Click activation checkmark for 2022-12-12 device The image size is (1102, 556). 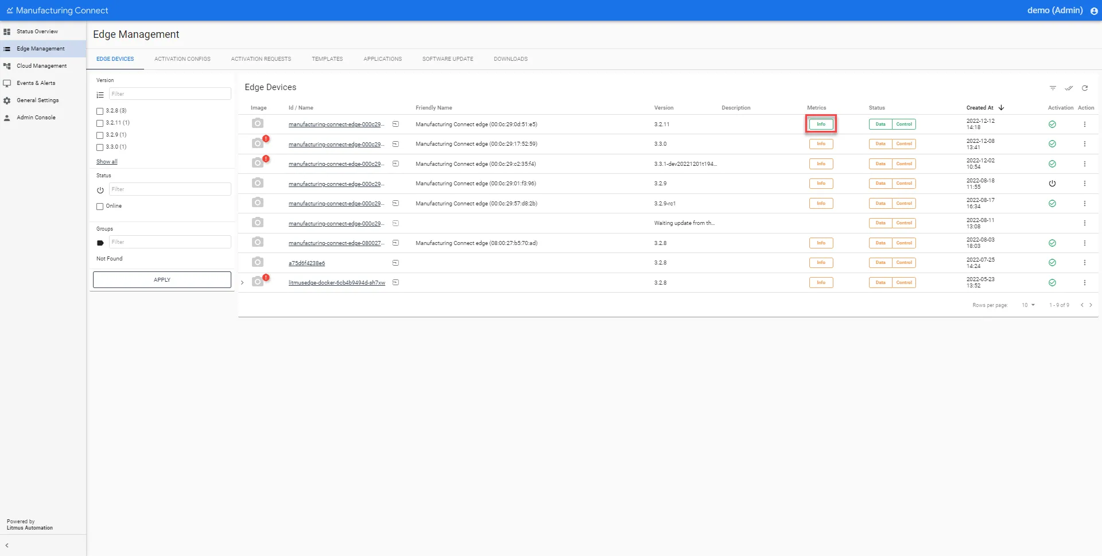pyautogui.click(x=1052, y=124)
